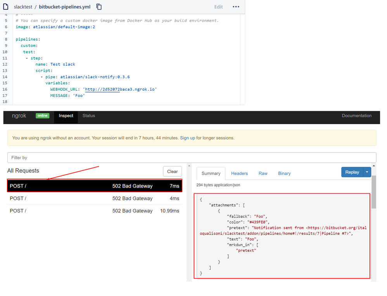
Task: Click the scroll-up arrow of the detail pane
Action: [374, 166]
